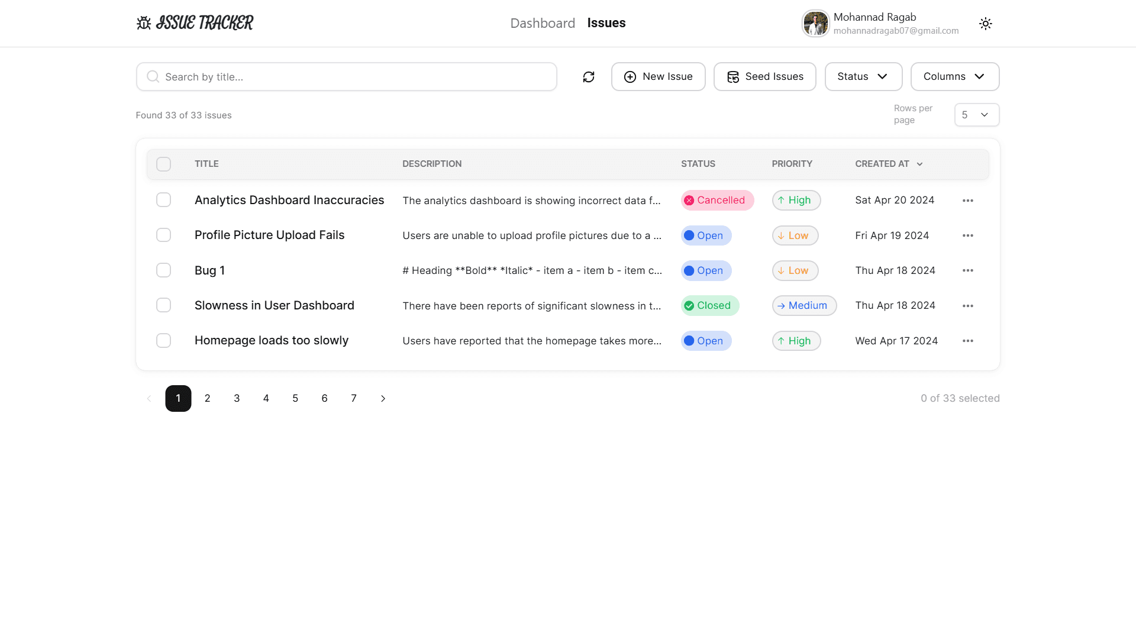1136x639 pixels.
Task: Open the Analytics Dashboard Inaccuracies issue title
Action: 289,201
